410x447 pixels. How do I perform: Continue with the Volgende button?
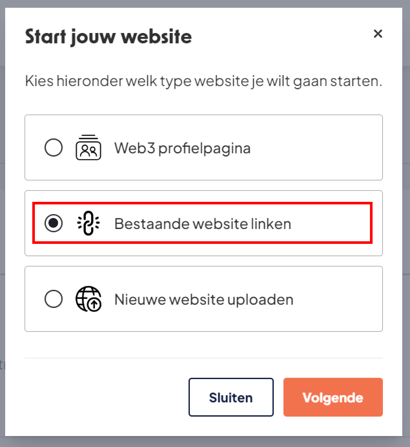[333, 397]
